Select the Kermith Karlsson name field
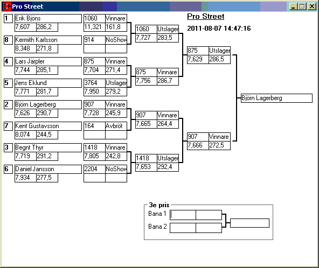 [x=48, y=40]
